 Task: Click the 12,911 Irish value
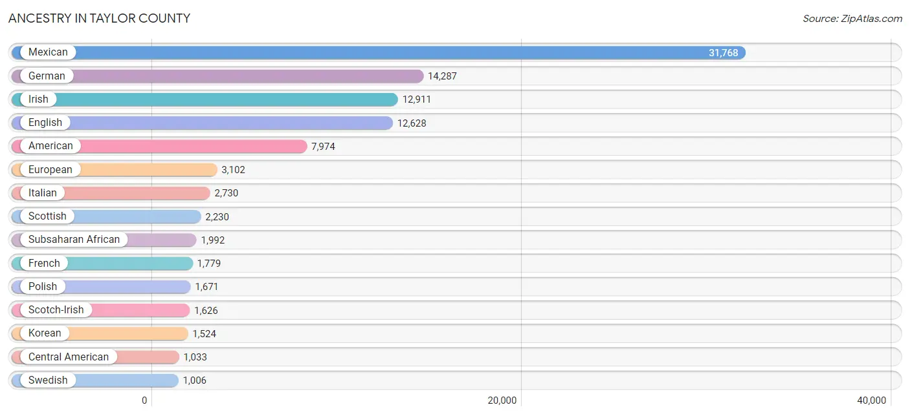click(417, 99)
